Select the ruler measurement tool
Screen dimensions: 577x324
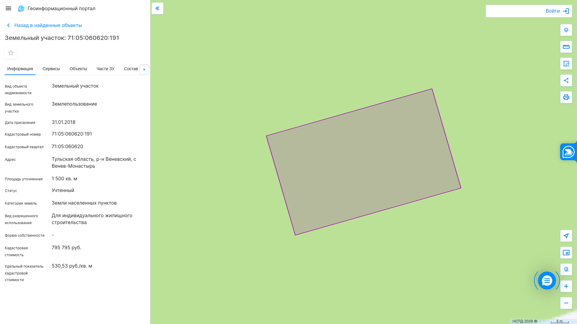point(566,47)
